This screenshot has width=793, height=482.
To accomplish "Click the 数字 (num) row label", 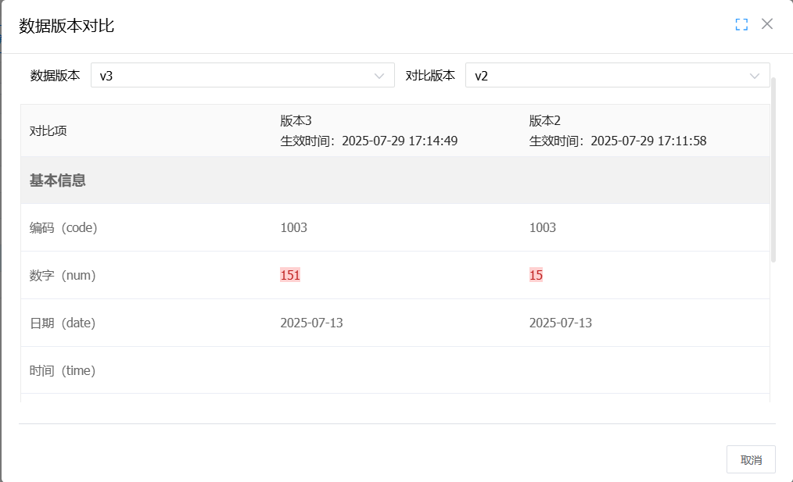I will tap(63, 275).
